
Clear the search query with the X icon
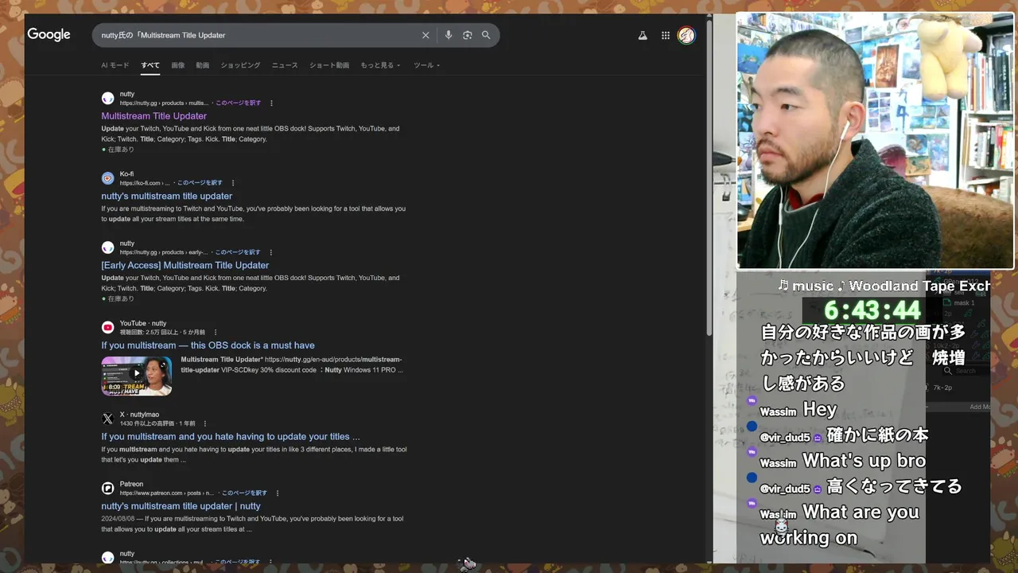coord(425,35)
